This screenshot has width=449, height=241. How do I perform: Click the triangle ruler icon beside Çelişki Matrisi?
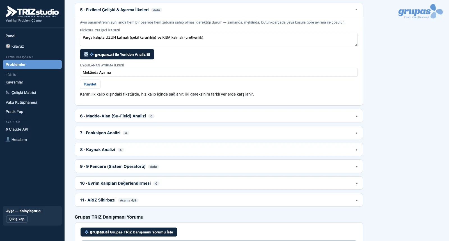tap(8, 92)
